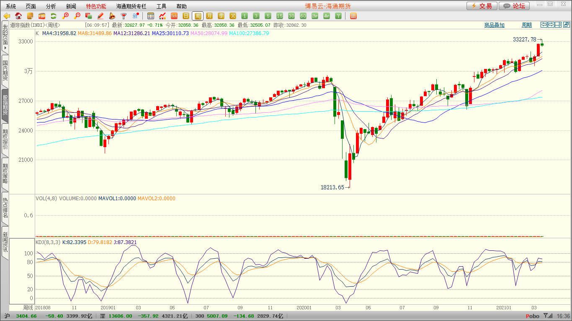Zoom in with the plus magnifier
572x321 pixels.
65,16
